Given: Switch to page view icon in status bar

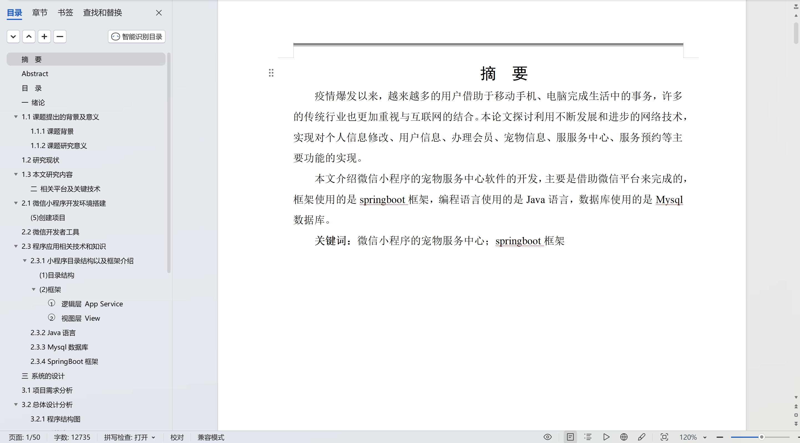Looking at the screenshot, I should [x=570, y=437].
